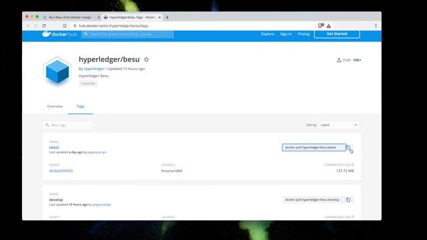Click the linux/amd64 architecture text
427x240 pixels.
[x=171, y=171]
